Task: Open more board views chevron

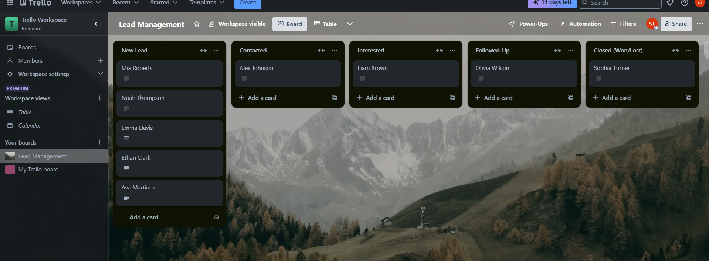Action: [350, 24]
